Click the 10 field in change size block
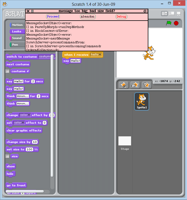Screen dimensions: 187x200 pos(35,142)
